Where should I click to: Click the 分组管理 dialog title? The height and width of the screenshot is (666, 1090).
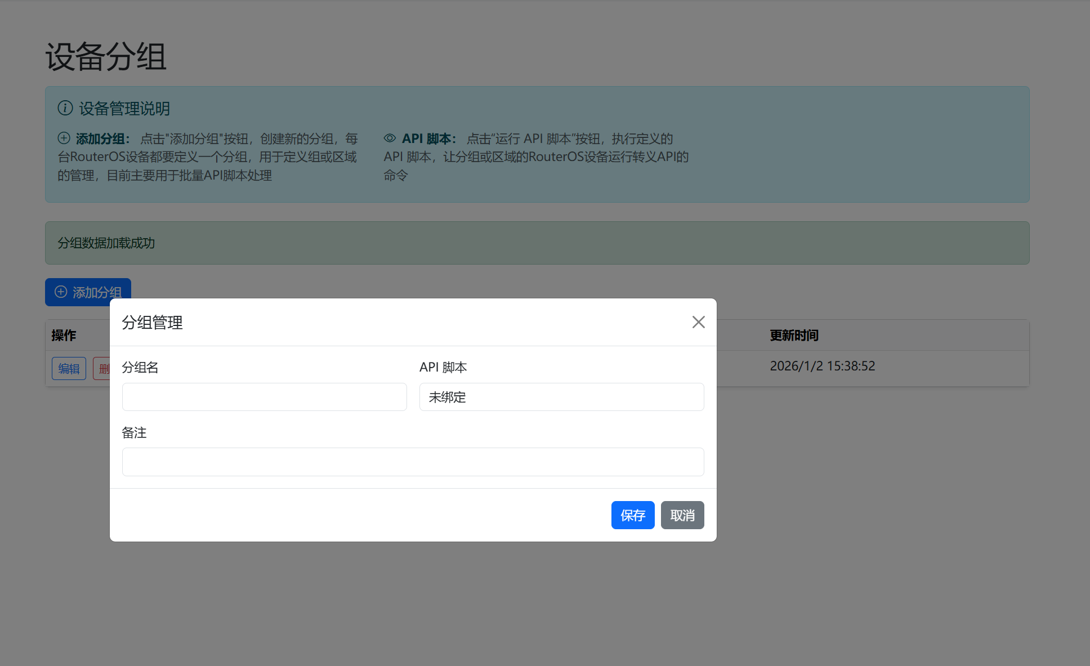pyautogui.click(x=152, y=323)
